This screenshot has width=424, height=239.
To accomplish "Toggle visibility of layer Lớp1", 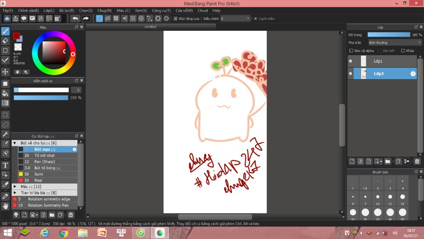I will pos(350,61).
